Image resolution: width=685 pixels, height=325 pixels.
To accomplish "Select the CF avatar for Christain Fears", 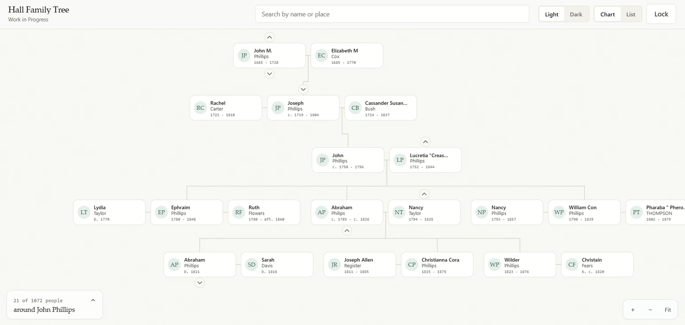I will pyautogui.click(x=572, y=264).
